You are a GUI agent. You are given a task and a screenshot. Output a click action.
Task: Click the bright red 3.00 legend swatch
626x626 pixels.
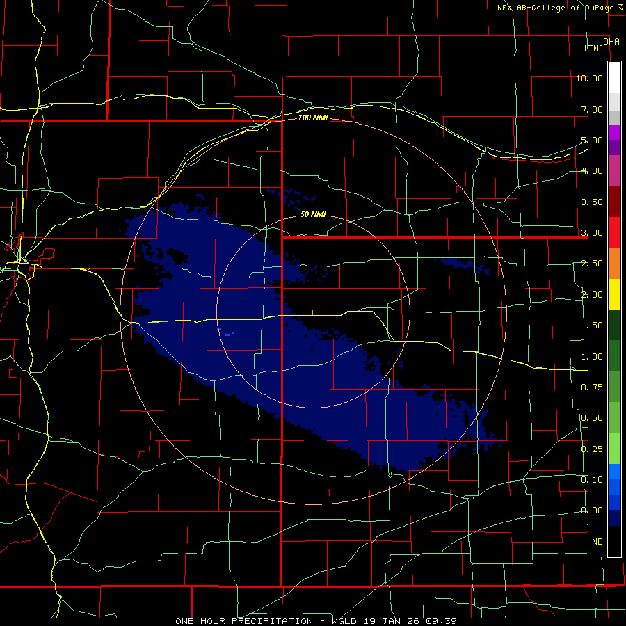pyautogui.click(x=614, y=232)
